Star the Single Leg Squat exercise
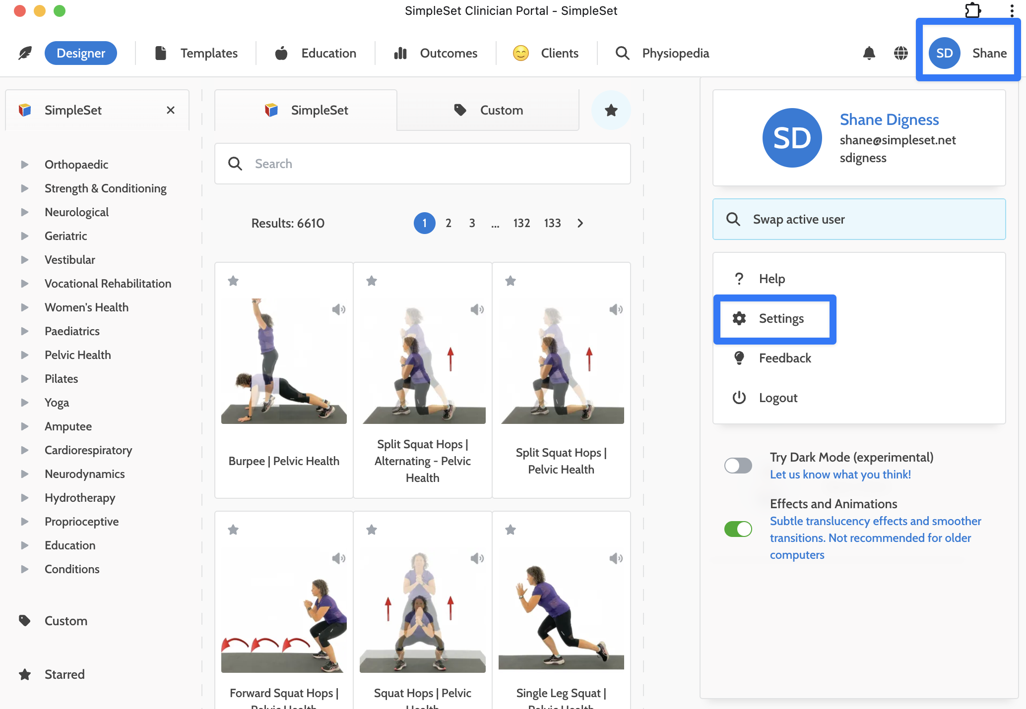 [x=510, y=530]
